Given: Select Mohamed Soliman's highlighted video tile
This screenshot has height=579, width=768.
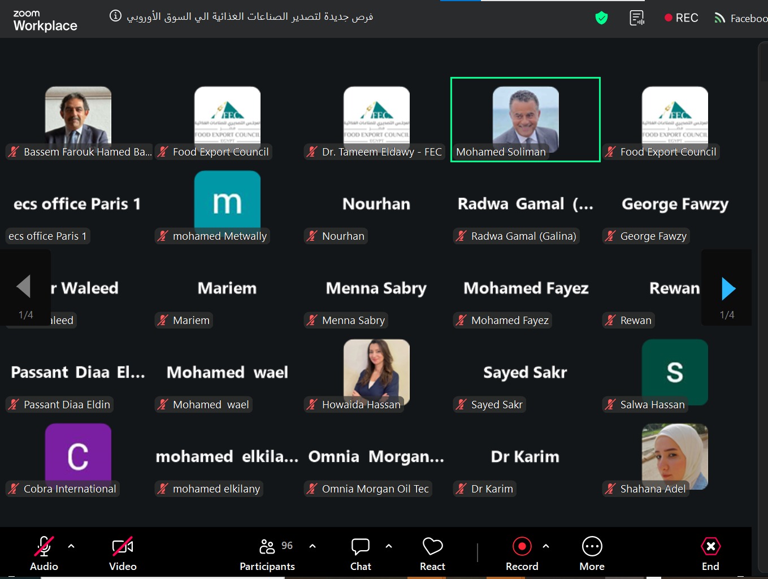Looking at the screenshot, I should click(526, 119).
